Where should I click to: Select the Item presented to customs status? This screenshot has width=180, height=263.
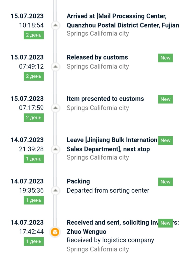(x=105, y=99)
